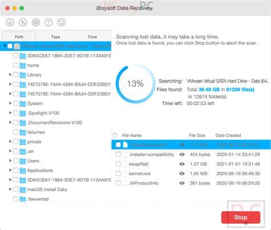Screen dimensions: 271x230
Task: Open the activation key icon
Action: coord(23,22)
